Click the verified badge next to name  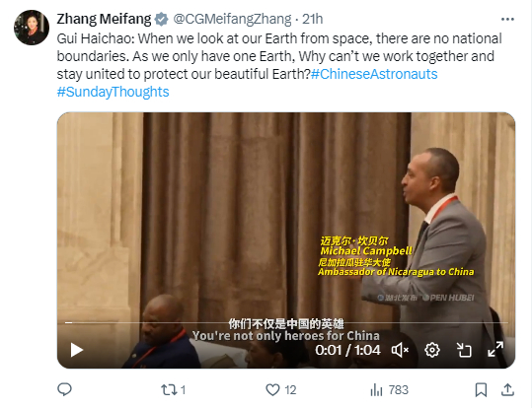[161, 20]
